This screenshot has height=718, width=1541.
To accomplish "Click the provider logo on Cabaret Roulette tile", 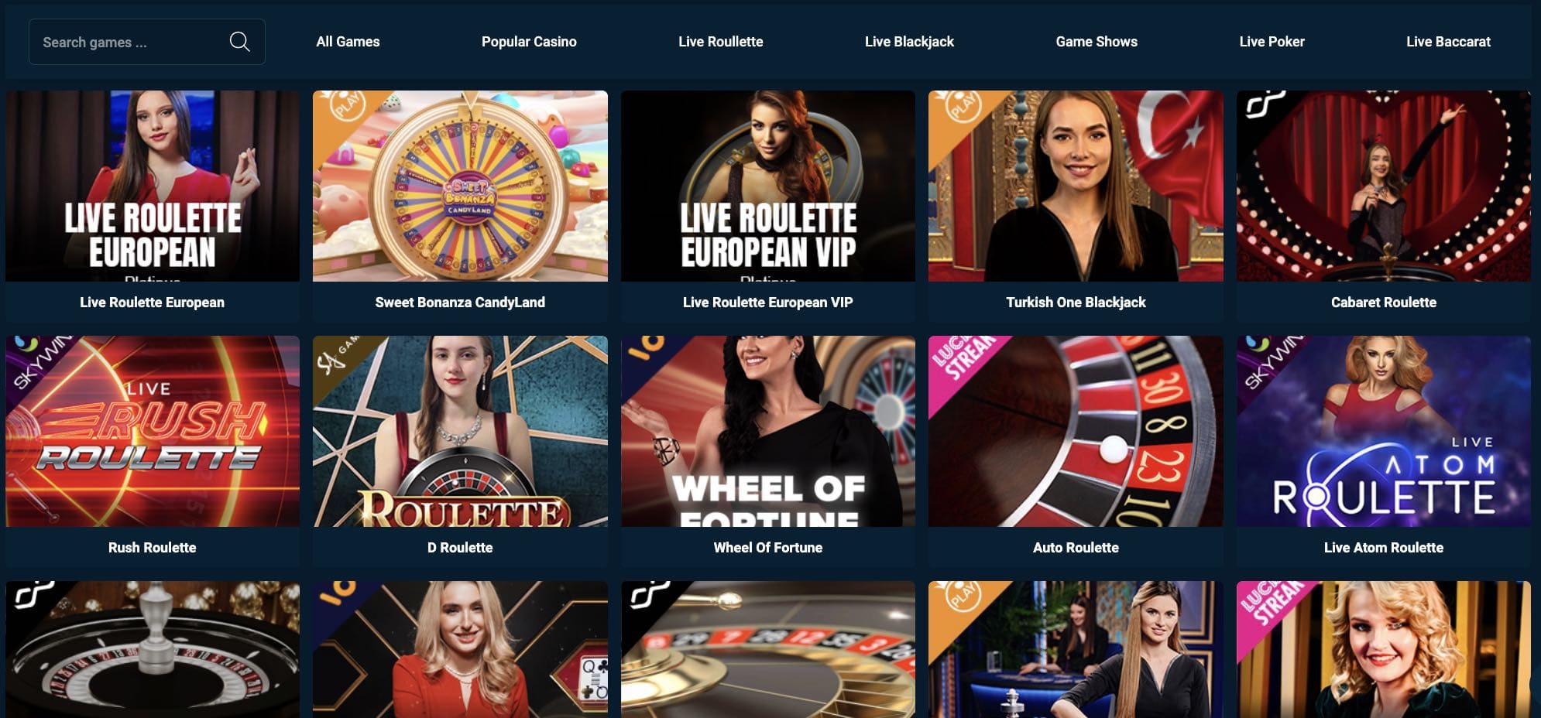I will coord(1265,104).
